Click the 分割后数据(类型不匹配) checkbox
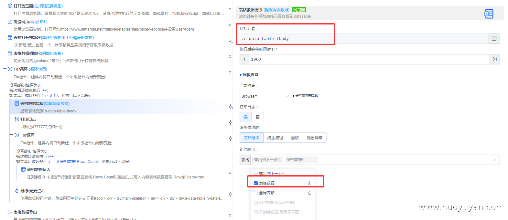 256,212
